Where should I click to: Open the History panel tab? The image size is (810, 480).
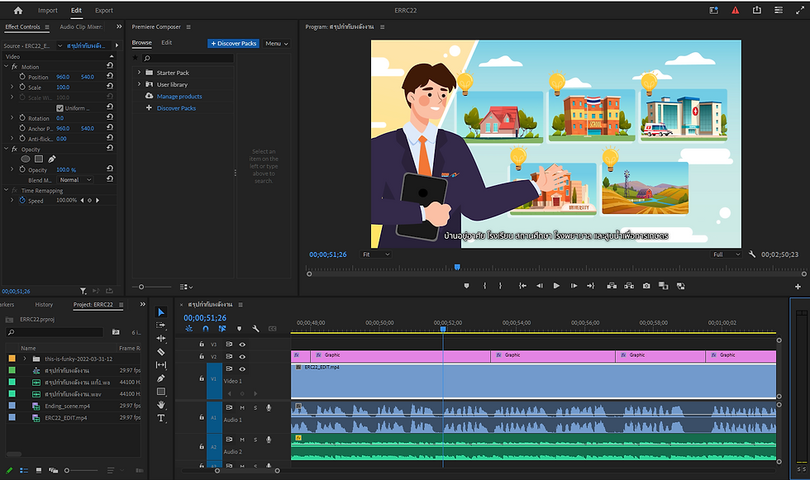[44, 305]
